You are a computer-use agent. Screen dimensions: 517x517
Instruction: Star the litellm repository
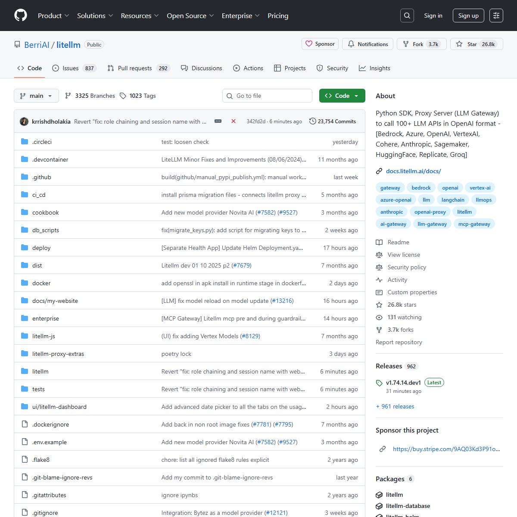(x=477, y=44)
